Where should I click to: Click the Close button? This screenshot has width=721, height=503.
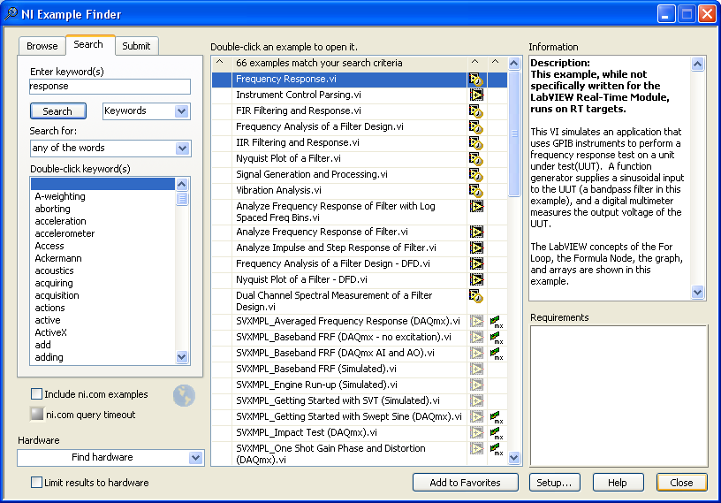[681, 483]
